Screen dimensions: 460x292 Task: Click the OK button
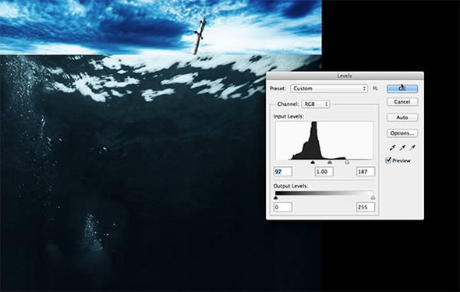tap(402, 89)
